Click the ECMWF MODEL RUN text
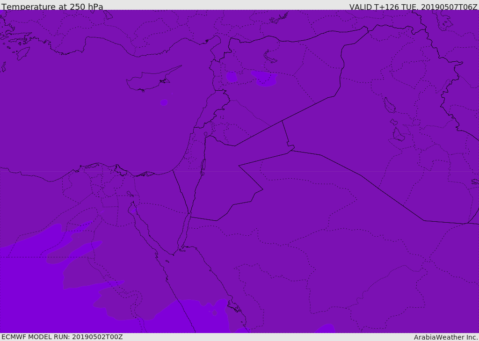Image resolution: width=479 pixels, height=341 pixels. tap(62, 337)
